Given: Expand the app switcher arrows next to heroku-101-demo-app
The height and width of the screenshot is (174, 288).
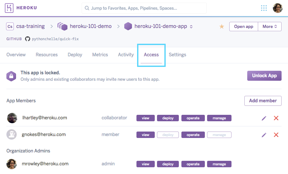Looking at the screenshot, I should [x=191, y=27].
